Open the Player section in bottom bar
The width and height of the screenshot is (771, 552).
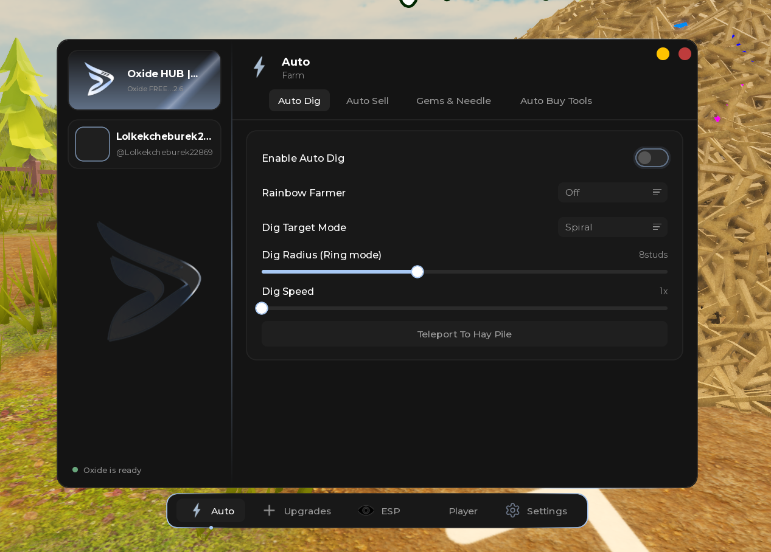(463, 511)
